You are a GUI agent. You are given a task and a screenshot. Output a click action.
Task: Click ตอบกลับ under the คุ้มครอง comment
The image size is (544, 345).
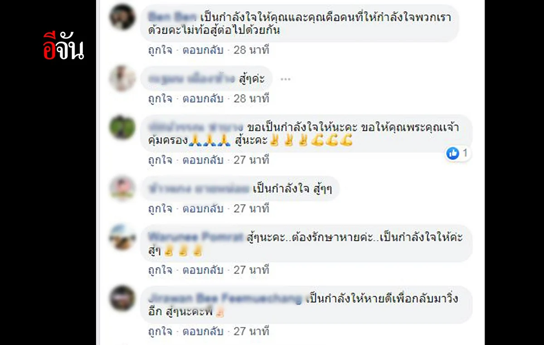coord(203,159)
